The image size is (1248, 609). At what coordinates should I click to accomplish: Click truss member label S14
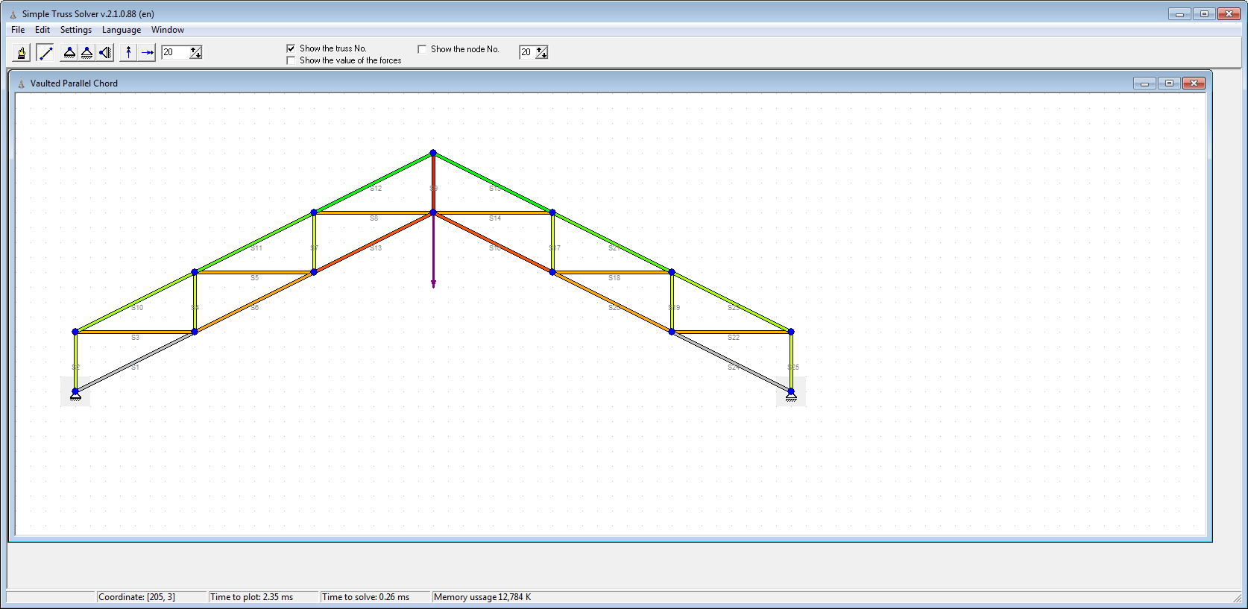point(495,218)
